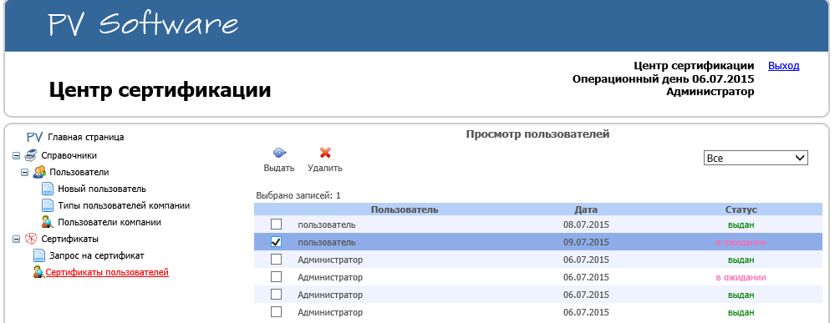The image size is (840, 323).
Task: Open the Все status filter dropdown
Action: point(756,159)
